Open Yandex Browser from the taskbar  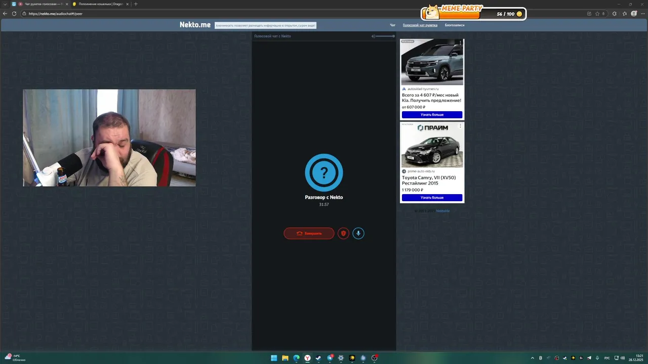pyautogui.click(x=307, y=358)
